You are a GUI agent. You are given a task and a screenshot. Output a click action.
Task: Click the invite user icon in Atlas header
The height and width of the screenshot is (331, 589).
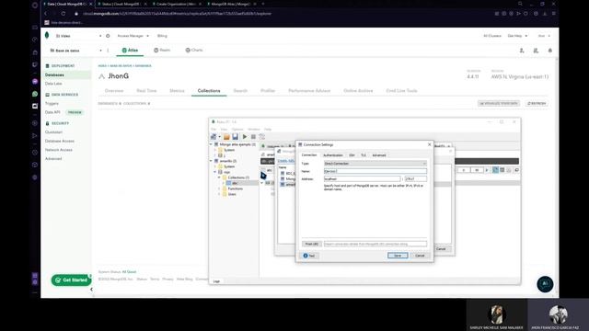click(522, 51)
